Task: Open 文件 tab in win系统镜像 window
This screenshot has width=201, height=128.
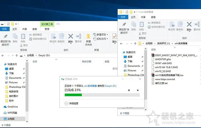Action: pos(123,17)
